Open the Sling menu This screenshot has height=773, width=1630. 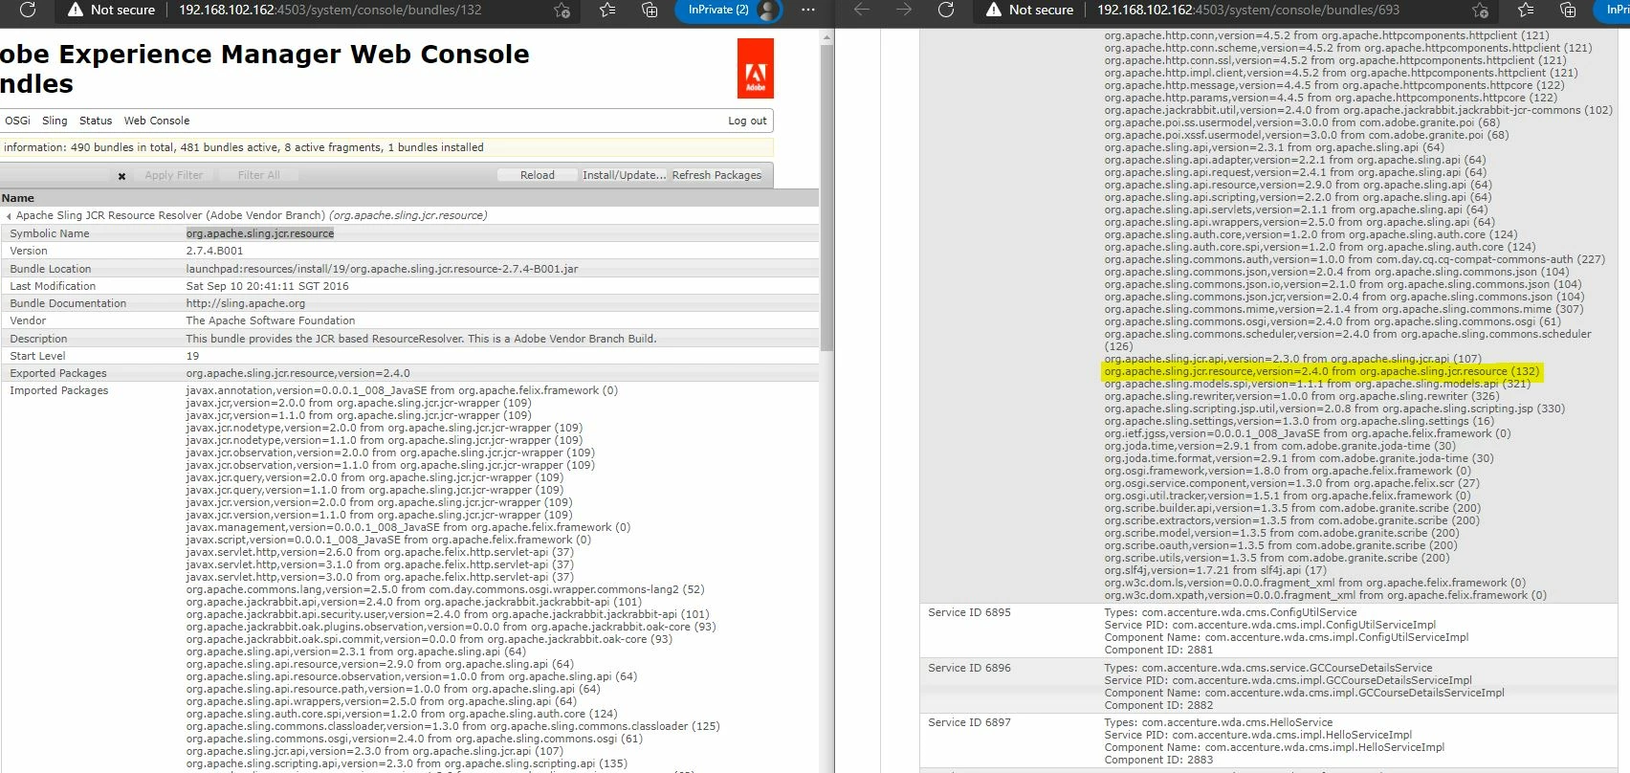[x=55, y=121]
